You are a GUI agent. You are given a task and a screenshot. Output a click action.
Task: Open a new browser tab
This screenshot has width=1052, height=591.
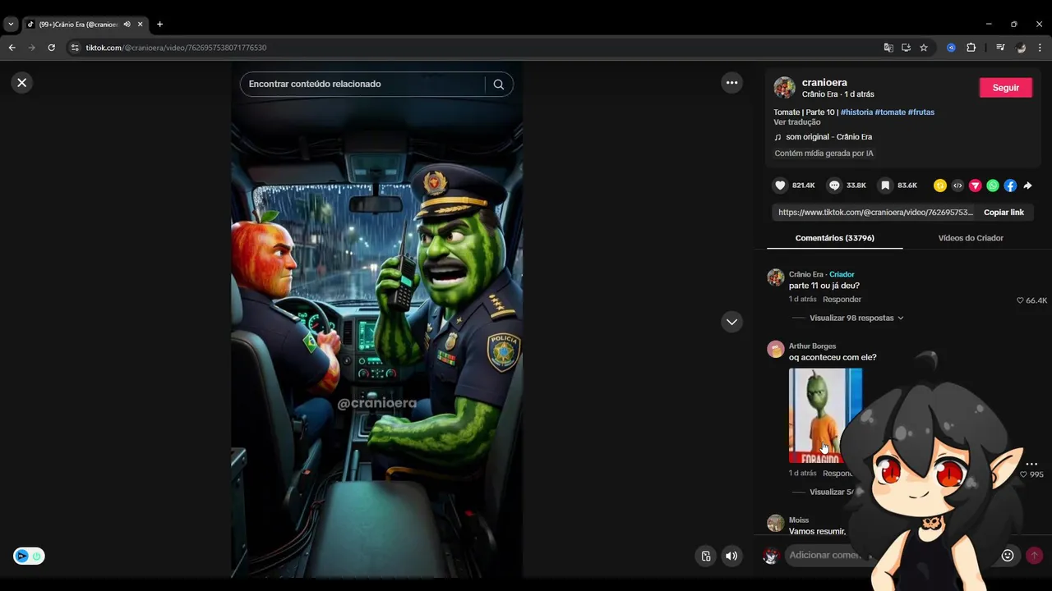159,25
